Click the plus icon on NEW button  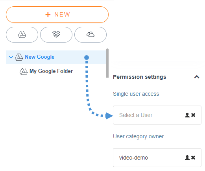coord(48,15)
